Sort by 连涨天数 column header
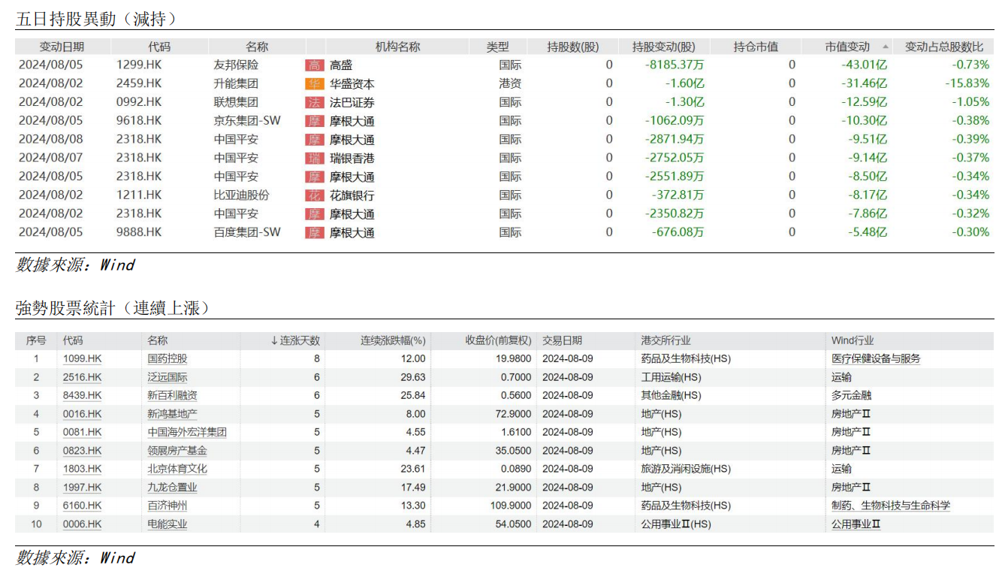The image size is (999, 574). [295, 340]
